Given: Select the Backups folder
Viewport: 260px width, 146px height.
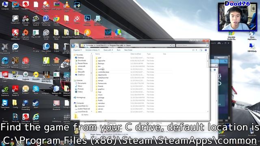Looking at the screenshot, I should coord(101,63).
